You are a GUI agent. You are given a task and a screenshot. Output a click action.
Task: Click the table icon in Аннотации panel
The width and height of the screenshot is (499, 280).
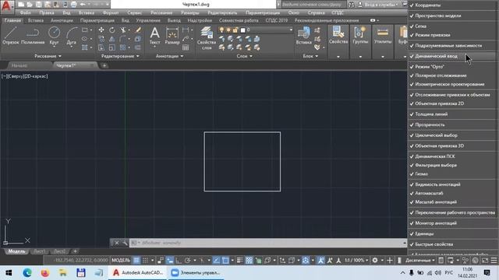click(186, 47)
